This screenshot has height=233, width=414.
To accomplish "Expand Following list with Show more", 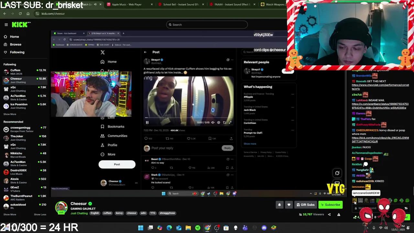I will tap(10, 114).
